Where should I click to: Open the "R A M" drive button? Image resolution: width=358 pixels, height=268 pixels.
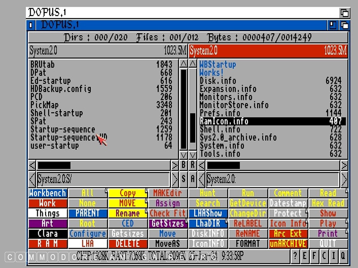tap(48, 244)
